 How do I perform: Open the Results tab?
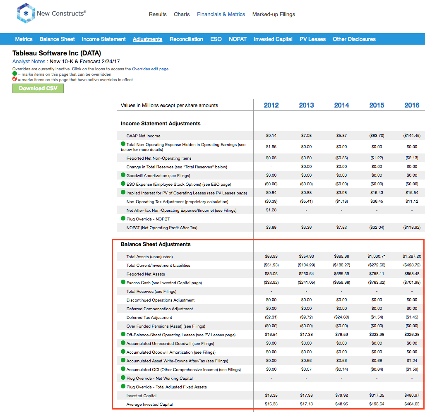click(x=158, y=14)
